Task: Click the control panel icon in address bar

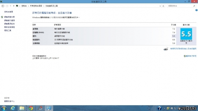Action: point(17,6)
